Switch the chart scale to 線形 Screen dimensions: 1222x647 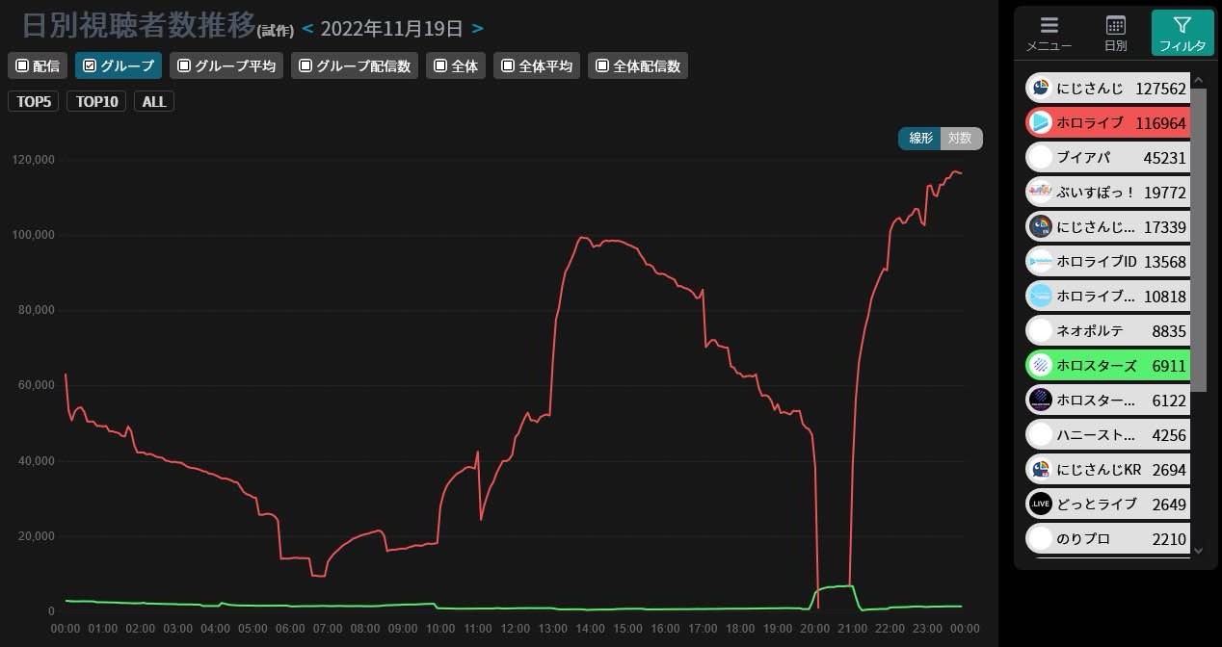pyautogui.click(x=920, y=139)
